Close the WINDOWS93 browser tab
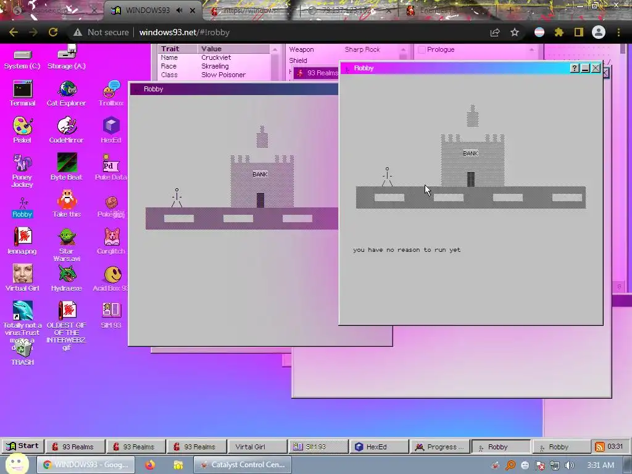632x474 pixels. [x=193, y=10]
